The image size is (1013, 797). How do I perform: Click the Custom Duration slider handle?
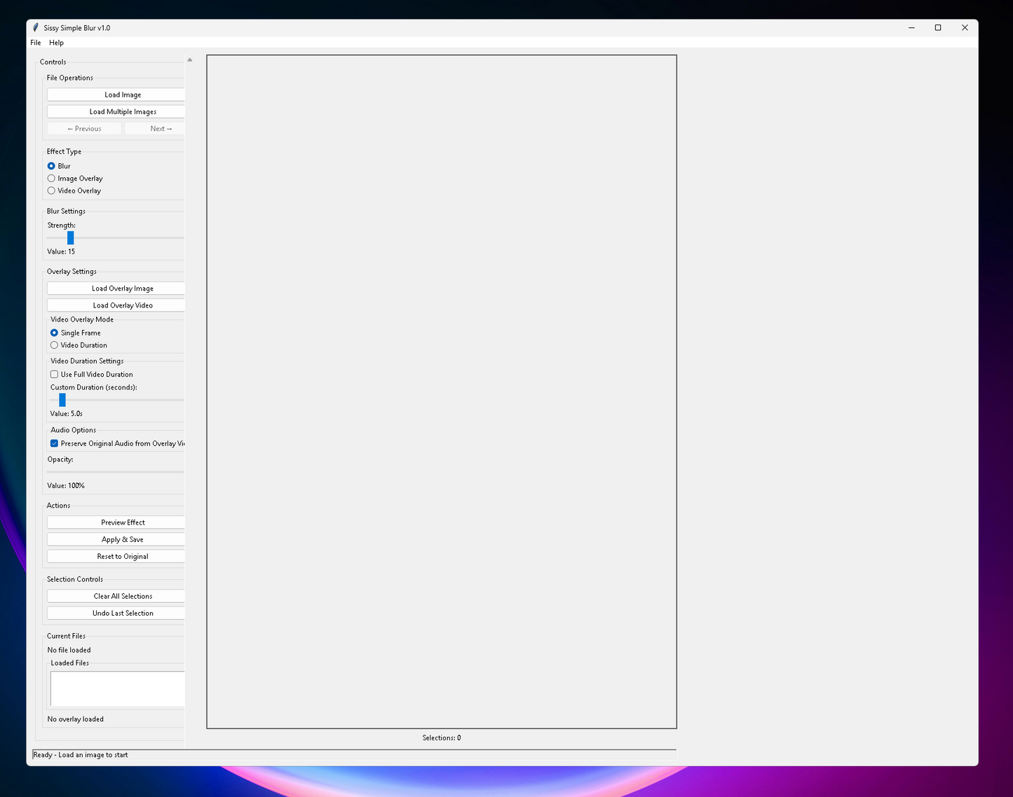pos(62,400)
